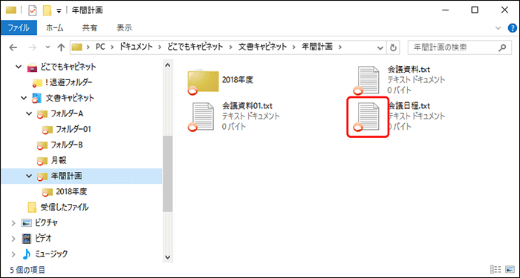Viewport: 520px width, 278px height.
Task: Click the 文書キャビネット cabinet icon in tree
Action: tap(36, 99)
